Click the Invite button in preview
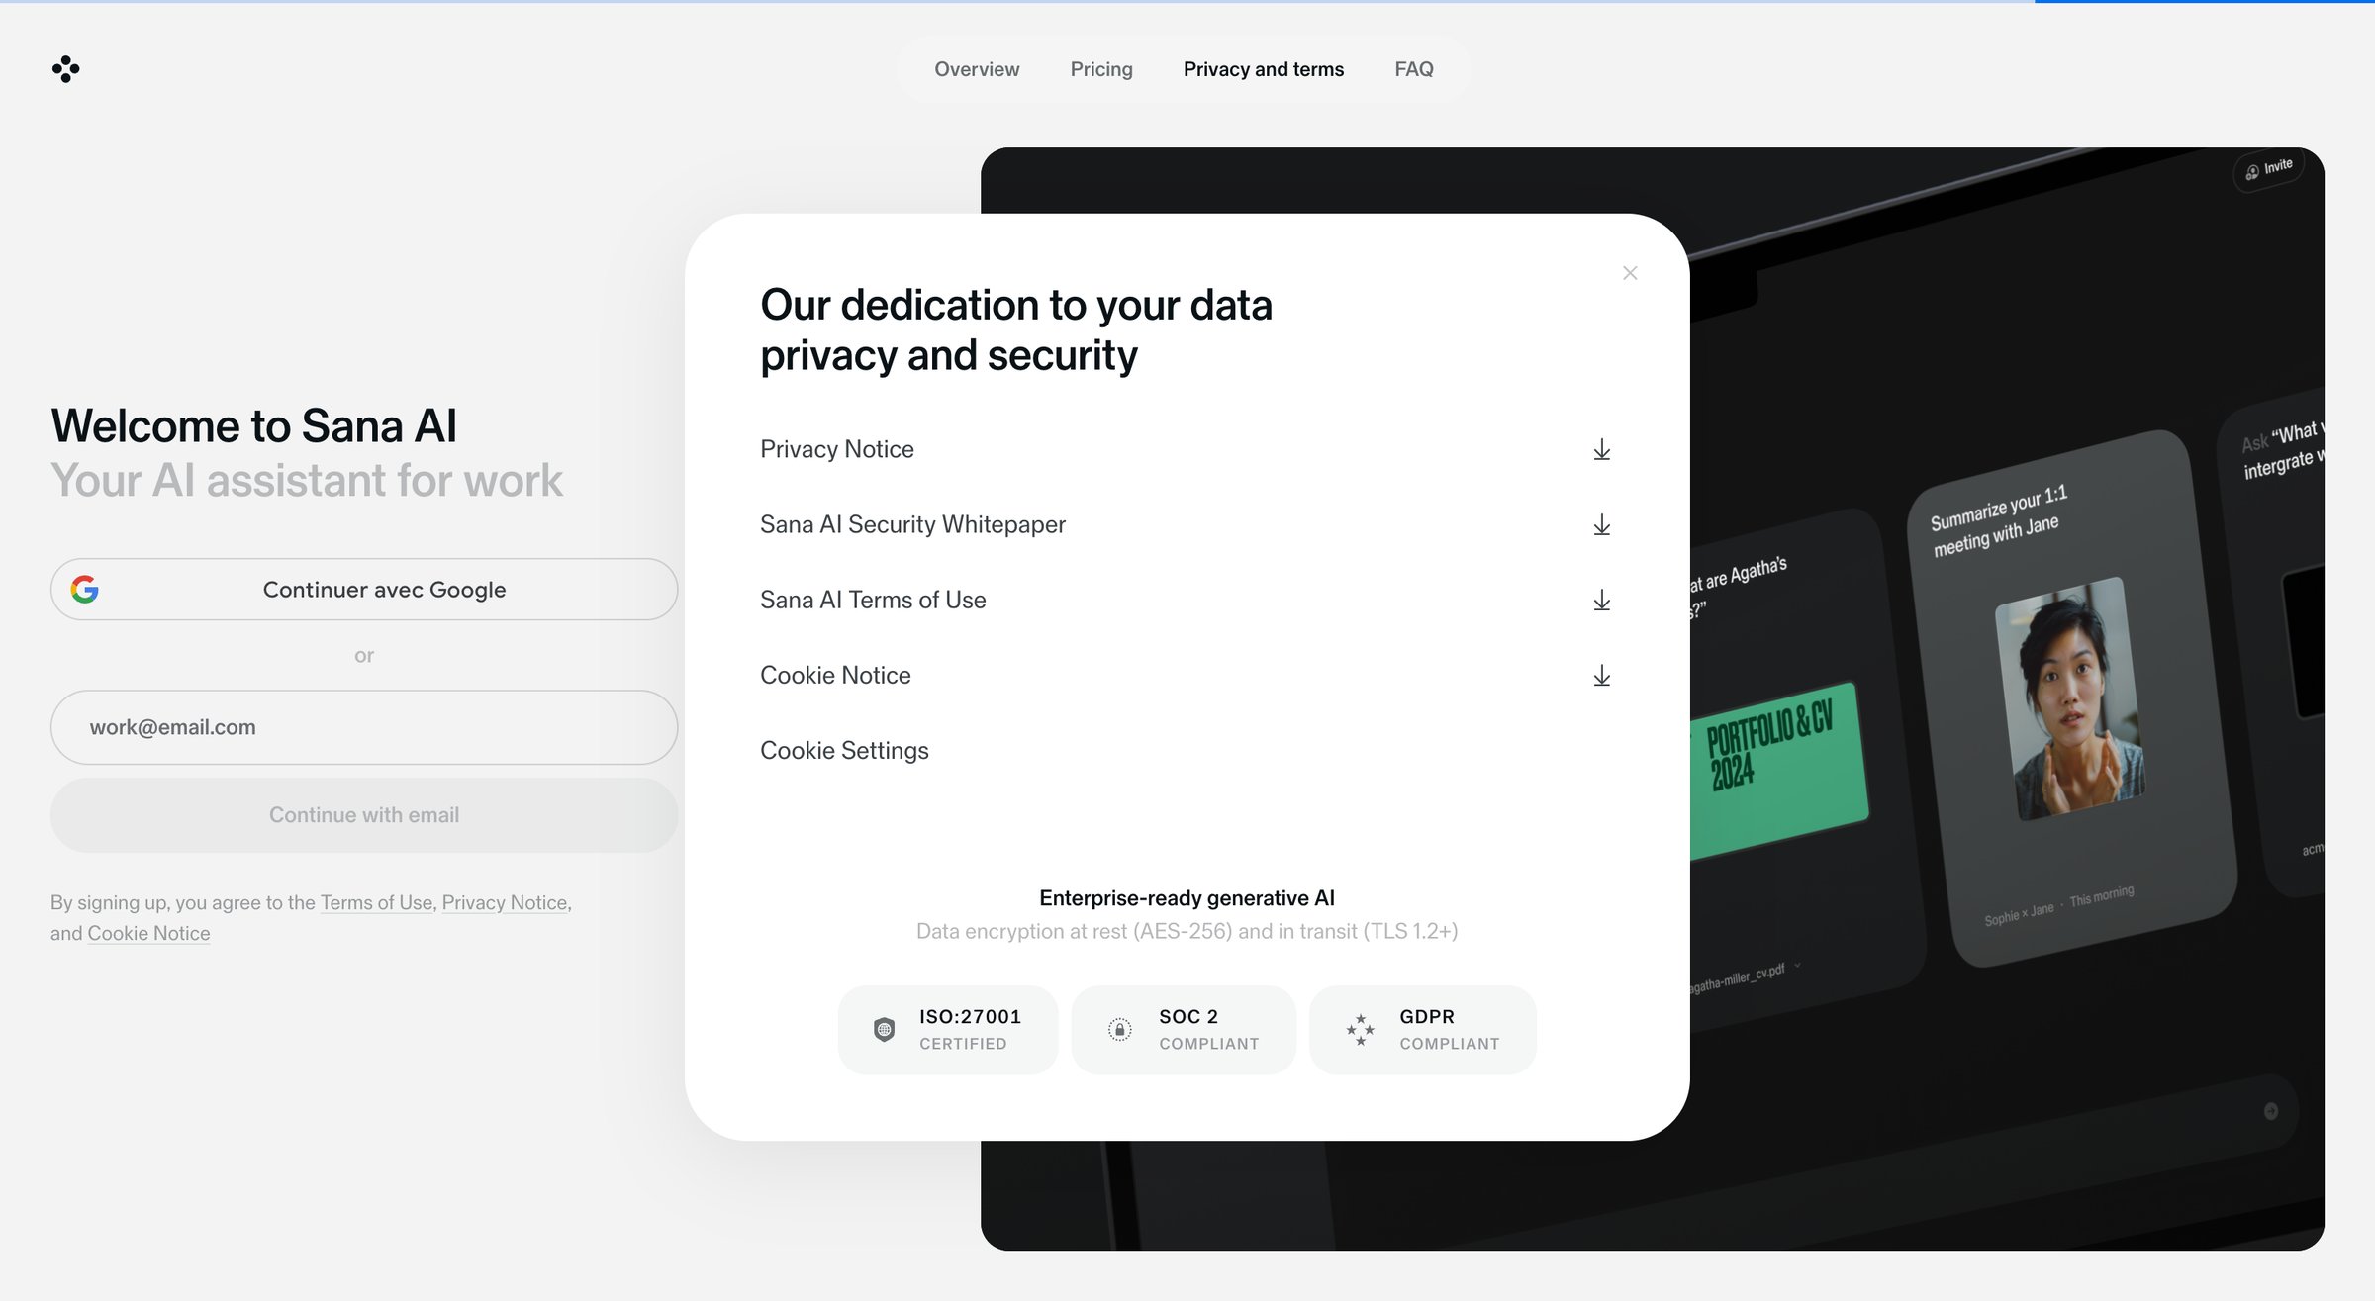This screenshot has width=2375, height=1301. pos(2269,169)
